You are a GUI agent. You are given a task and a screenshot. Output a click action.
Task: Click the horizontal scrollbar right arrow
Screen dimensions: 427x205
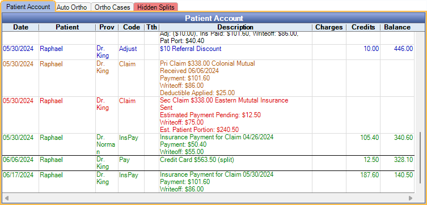[411, 198]
